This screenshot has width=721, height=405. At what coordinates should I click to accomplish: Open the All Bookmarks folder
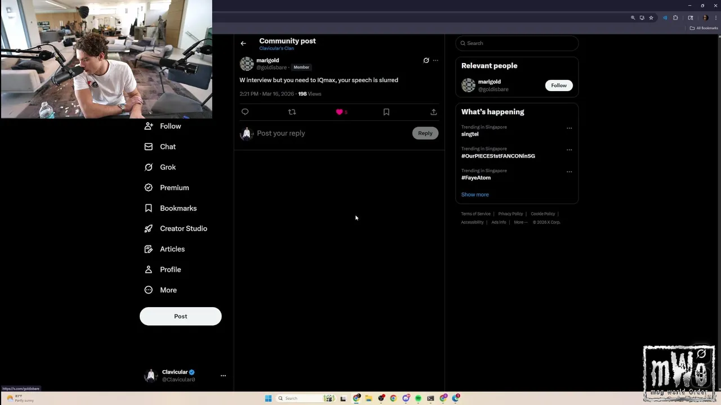704,28
